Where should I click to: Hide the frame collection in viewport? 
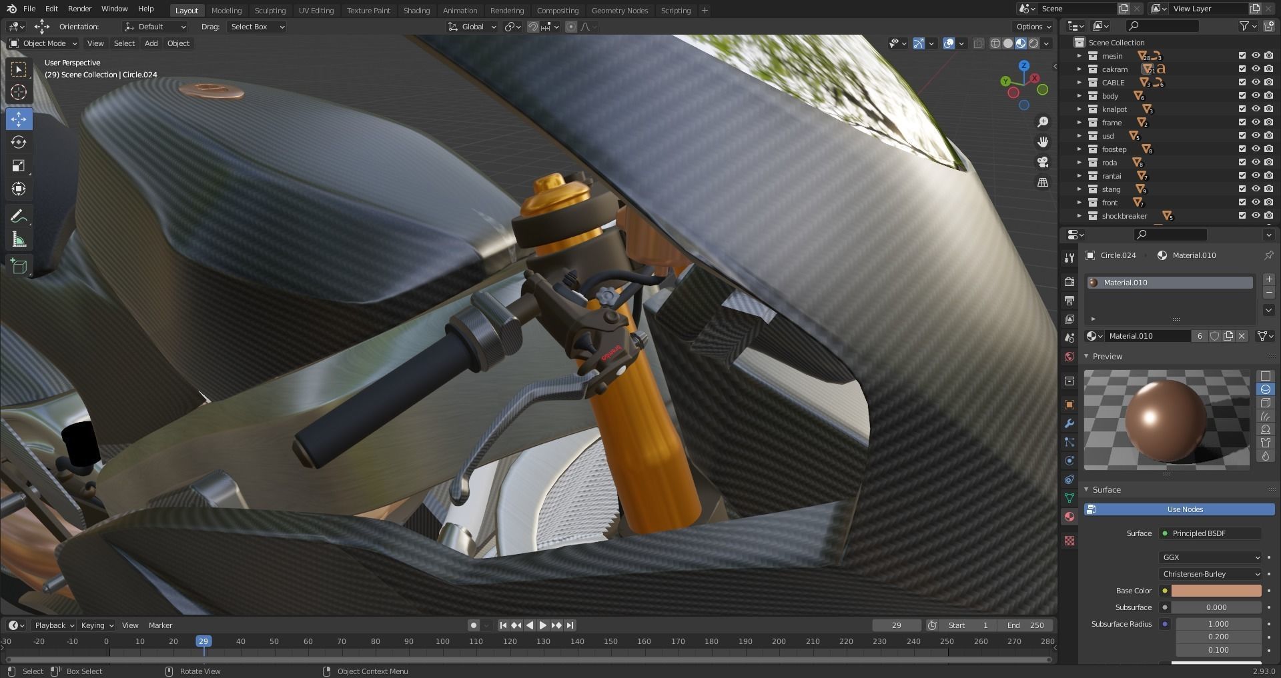[x=1255, y=123]
